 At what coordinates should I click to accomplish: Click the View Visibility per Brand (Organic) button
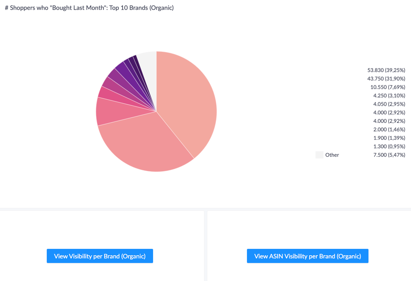pyautogui.click(x=100, y=256)
